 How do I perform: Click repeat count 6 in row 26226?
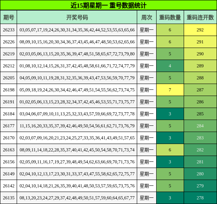pyautogui.click(x=170, y=42)
